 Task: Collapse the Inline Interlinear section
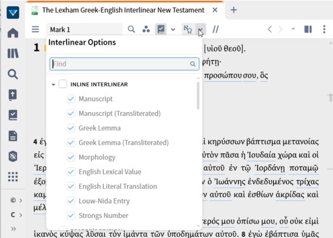coord(53,85)
